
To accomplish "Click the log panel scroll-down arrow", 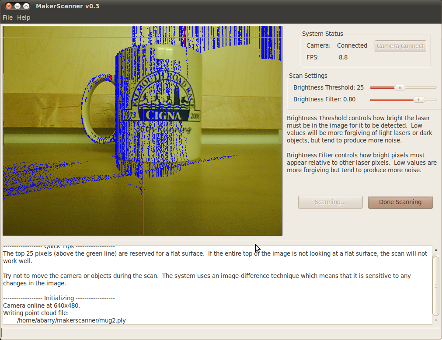I will [435, 320].
